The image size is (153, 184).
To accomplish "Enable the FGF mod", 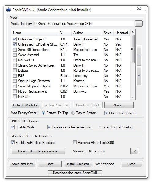I will click(x=14, y=76).
